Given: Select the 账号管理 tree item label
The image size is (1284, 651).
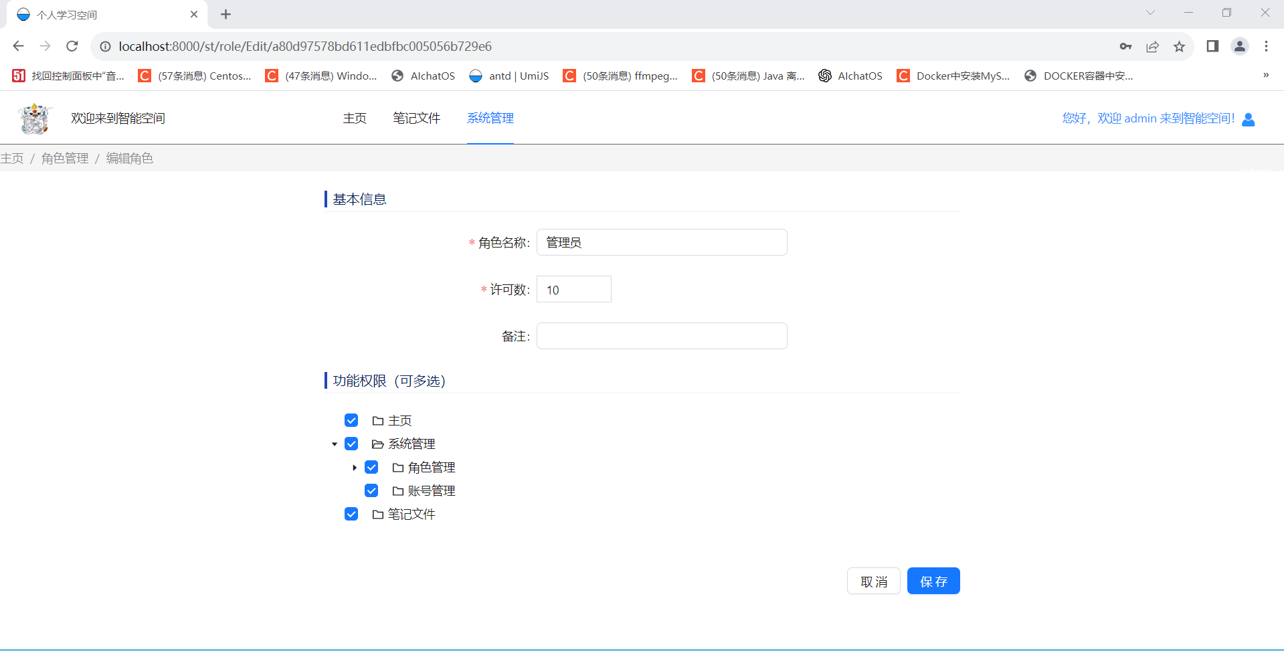Looking at the screenshot, I should [432, 491].
